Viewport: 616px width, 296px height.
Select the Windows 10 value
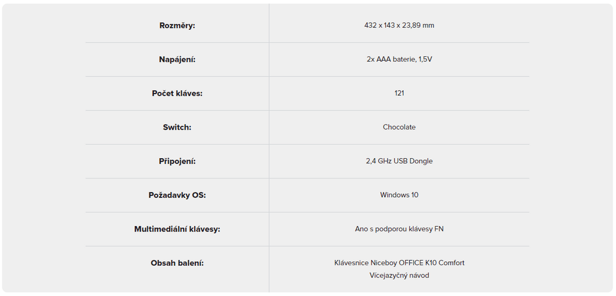pyautogui.click(x=399, y=195)
